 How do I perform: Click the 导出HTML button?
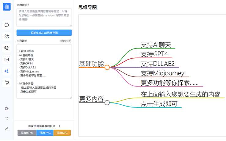pyautogui.click(x=27, y=133)
